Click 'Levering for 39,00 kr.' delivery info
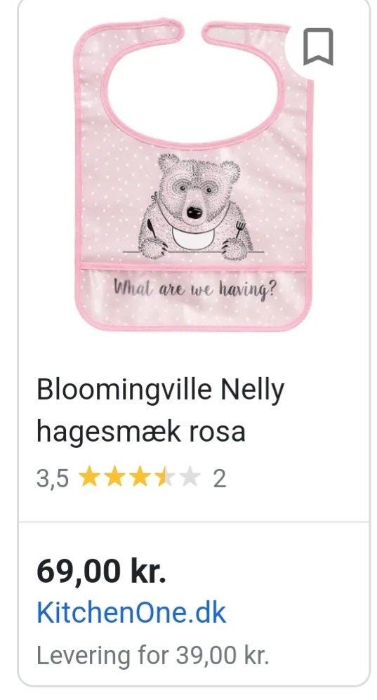This screenshot has width=377, height=700. click(x=153, y=655)
